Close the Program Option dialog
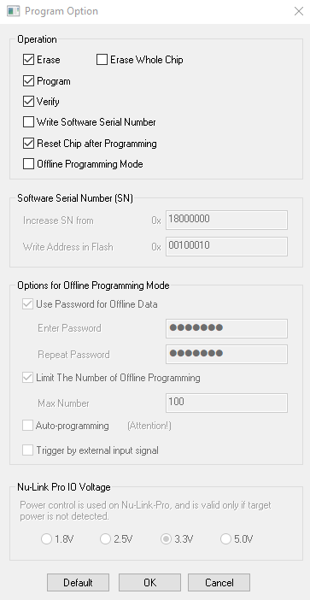 point(299,11)
